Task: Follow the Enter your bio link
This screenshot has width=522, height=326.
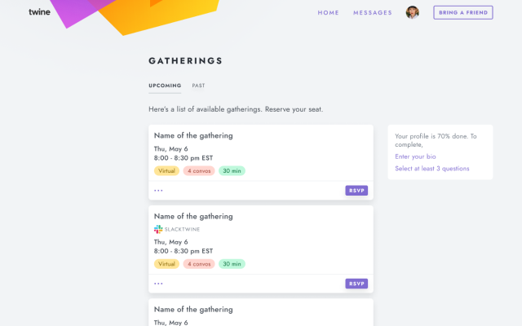Action: point(415,156)
